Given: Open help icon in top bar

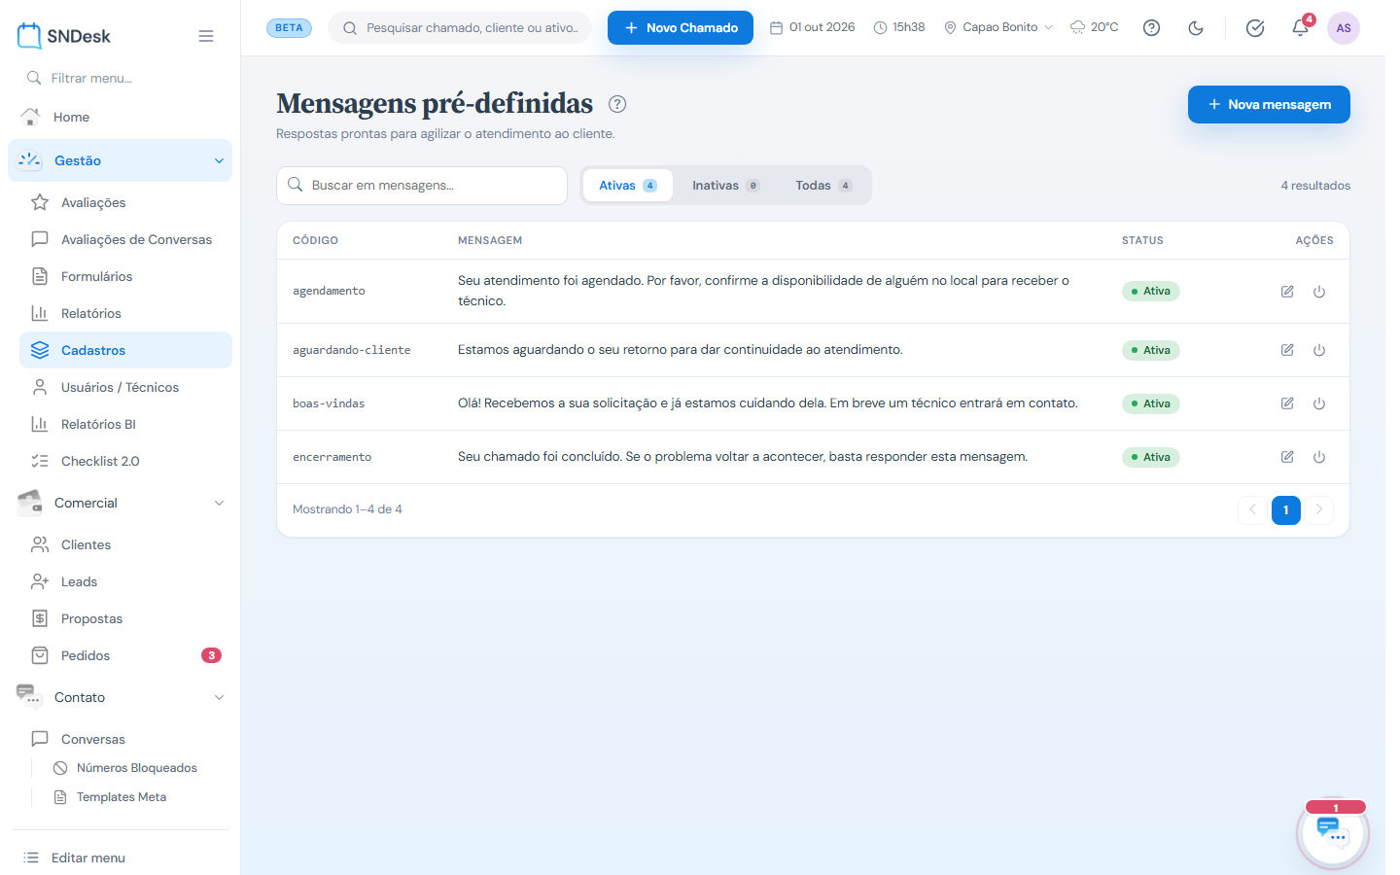Looking at the screenshot, I should [x=1151, y=28].
